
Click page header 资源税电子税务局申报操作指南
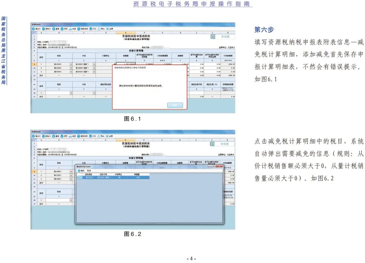193,4
